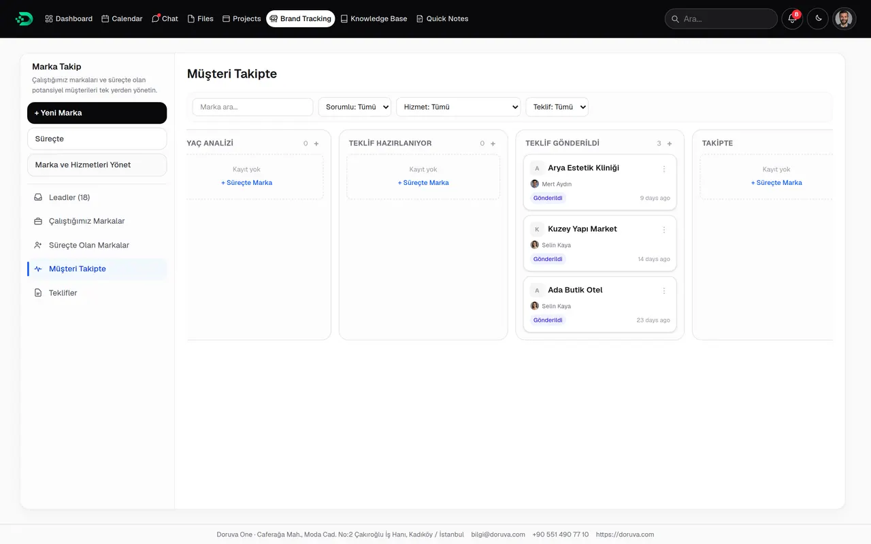Add a card to Teklif Gönderildi column
The image size is (871, 544).
tap(670, 143)
